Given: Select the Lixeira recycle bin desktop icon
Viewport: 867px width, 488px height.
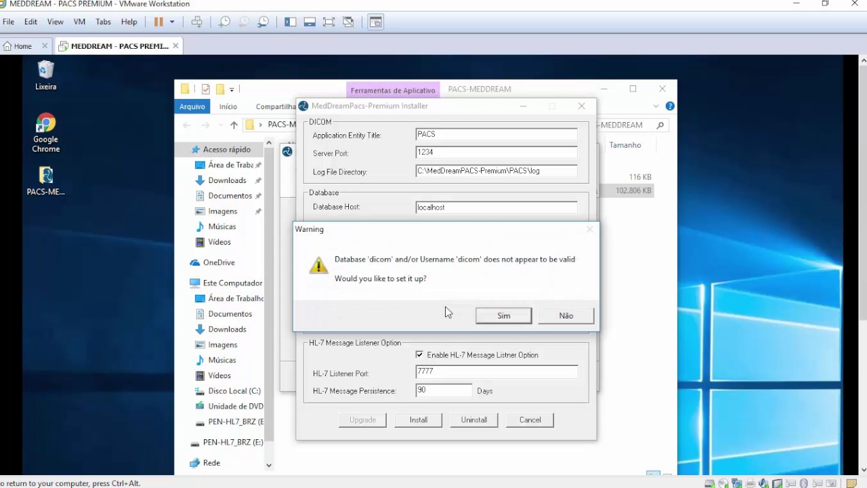Looking at the screenshot, I should [x=45, y=75].
